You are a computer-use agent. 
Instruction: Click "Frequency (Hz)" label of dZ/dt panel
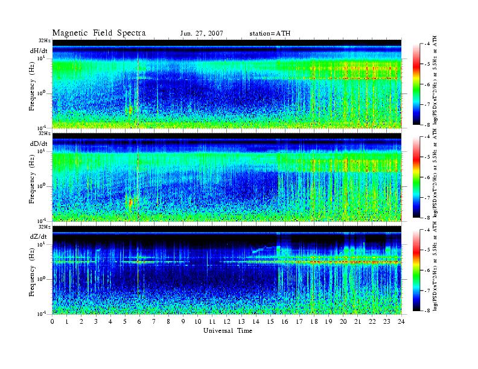[32, 273]
